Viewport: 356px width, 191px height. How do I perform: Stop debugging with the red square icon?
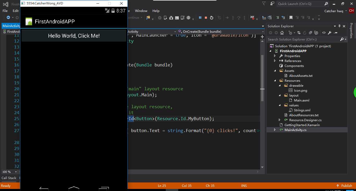point(206,18)
